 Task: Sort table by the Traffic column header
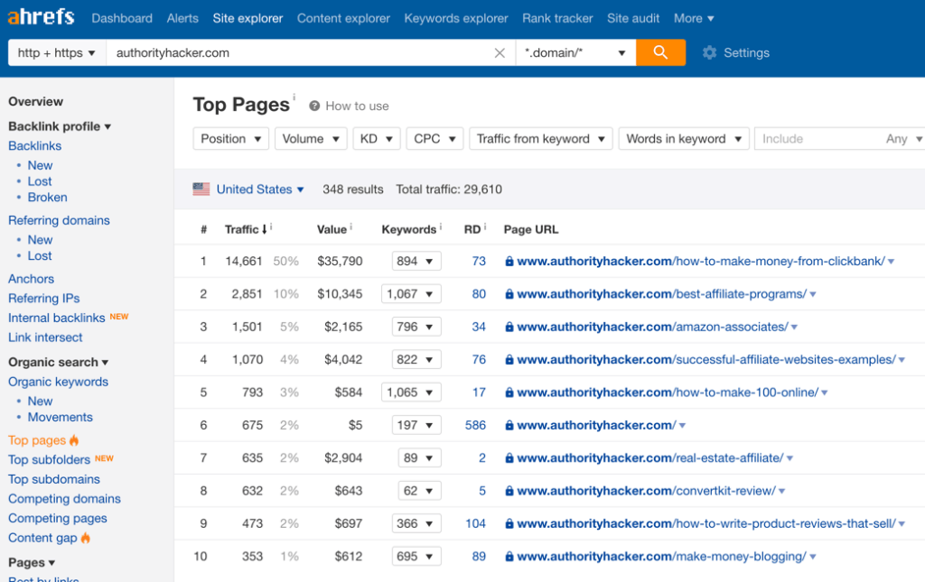tap(242, 229)
